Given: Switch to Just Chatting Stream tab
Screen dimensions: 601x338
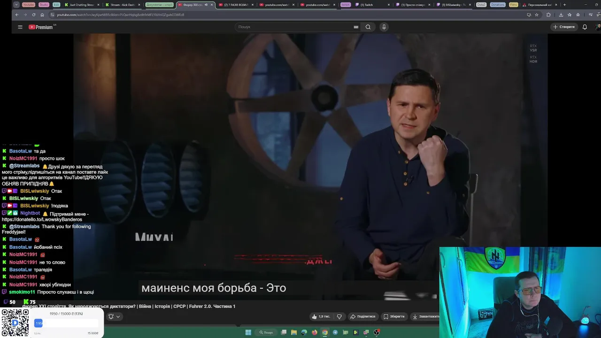Looking at the screenshot, I should point(82,5).
